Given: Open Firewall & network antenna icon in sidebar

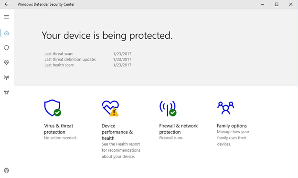Looking at the screenshot, I should click(7, 77).
